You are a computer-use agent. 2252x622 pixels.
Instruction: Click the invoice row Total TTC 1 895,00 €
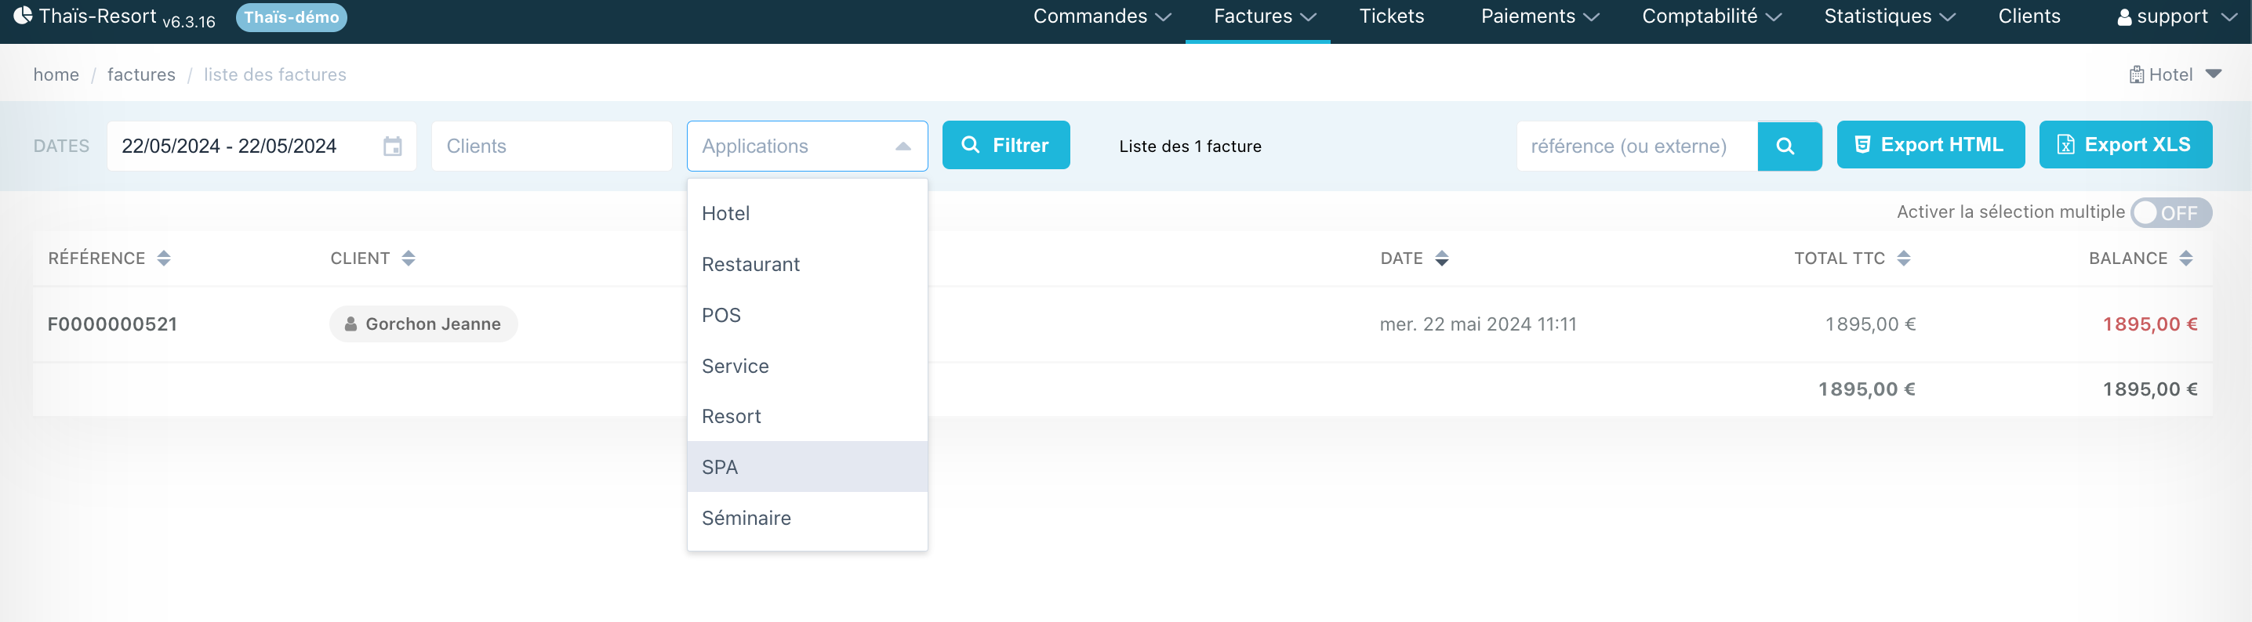click(x=1870, y=324)
